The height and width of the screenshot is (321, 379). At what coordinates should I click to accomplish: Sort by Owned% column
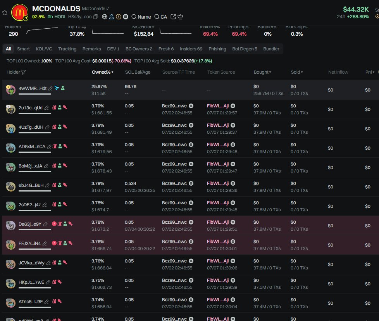point(102,72)
